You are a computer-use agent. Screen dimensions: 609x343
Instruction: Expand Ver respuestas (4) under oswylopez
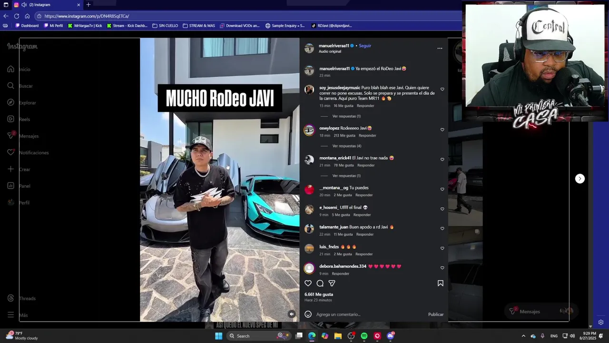click(x=347, y=146)
